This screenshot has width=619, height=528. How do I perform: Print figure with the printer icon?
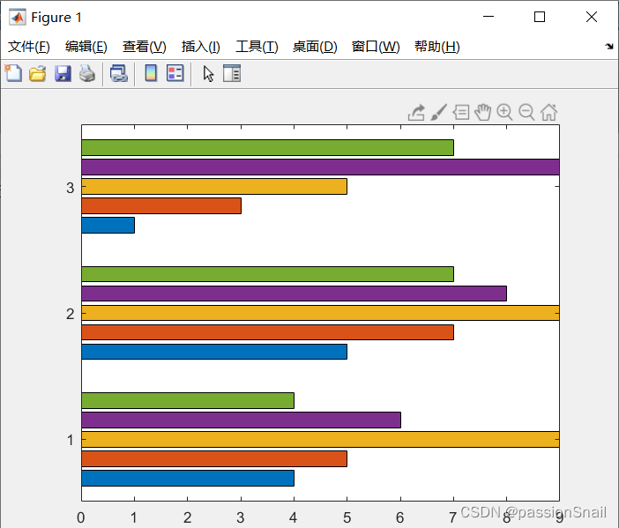87,74
